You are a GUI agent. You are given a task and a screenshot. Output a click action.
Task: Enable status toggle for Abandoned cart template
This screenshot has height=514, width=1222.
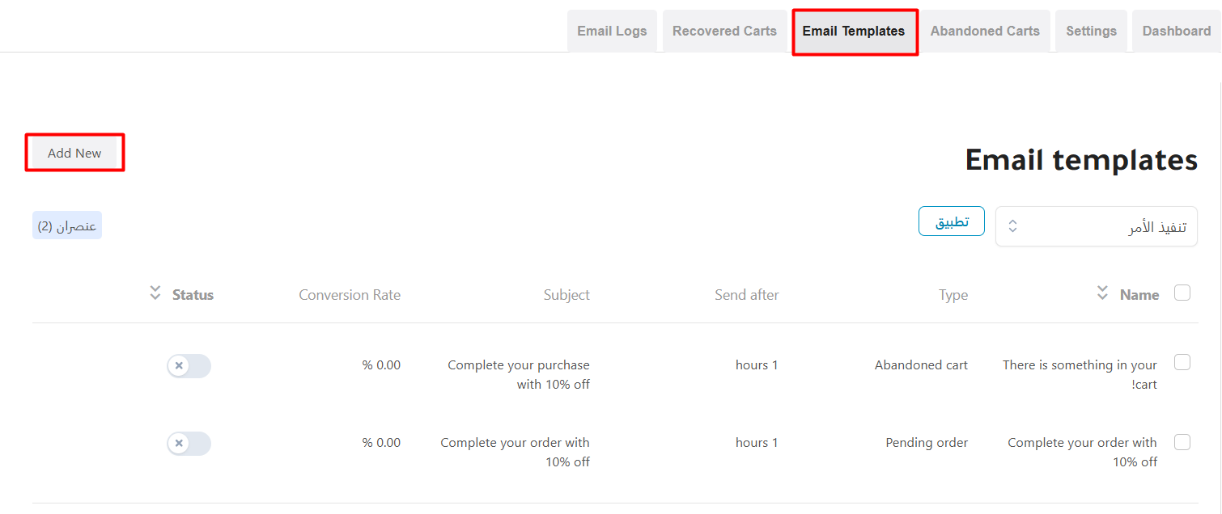(189, 366)
